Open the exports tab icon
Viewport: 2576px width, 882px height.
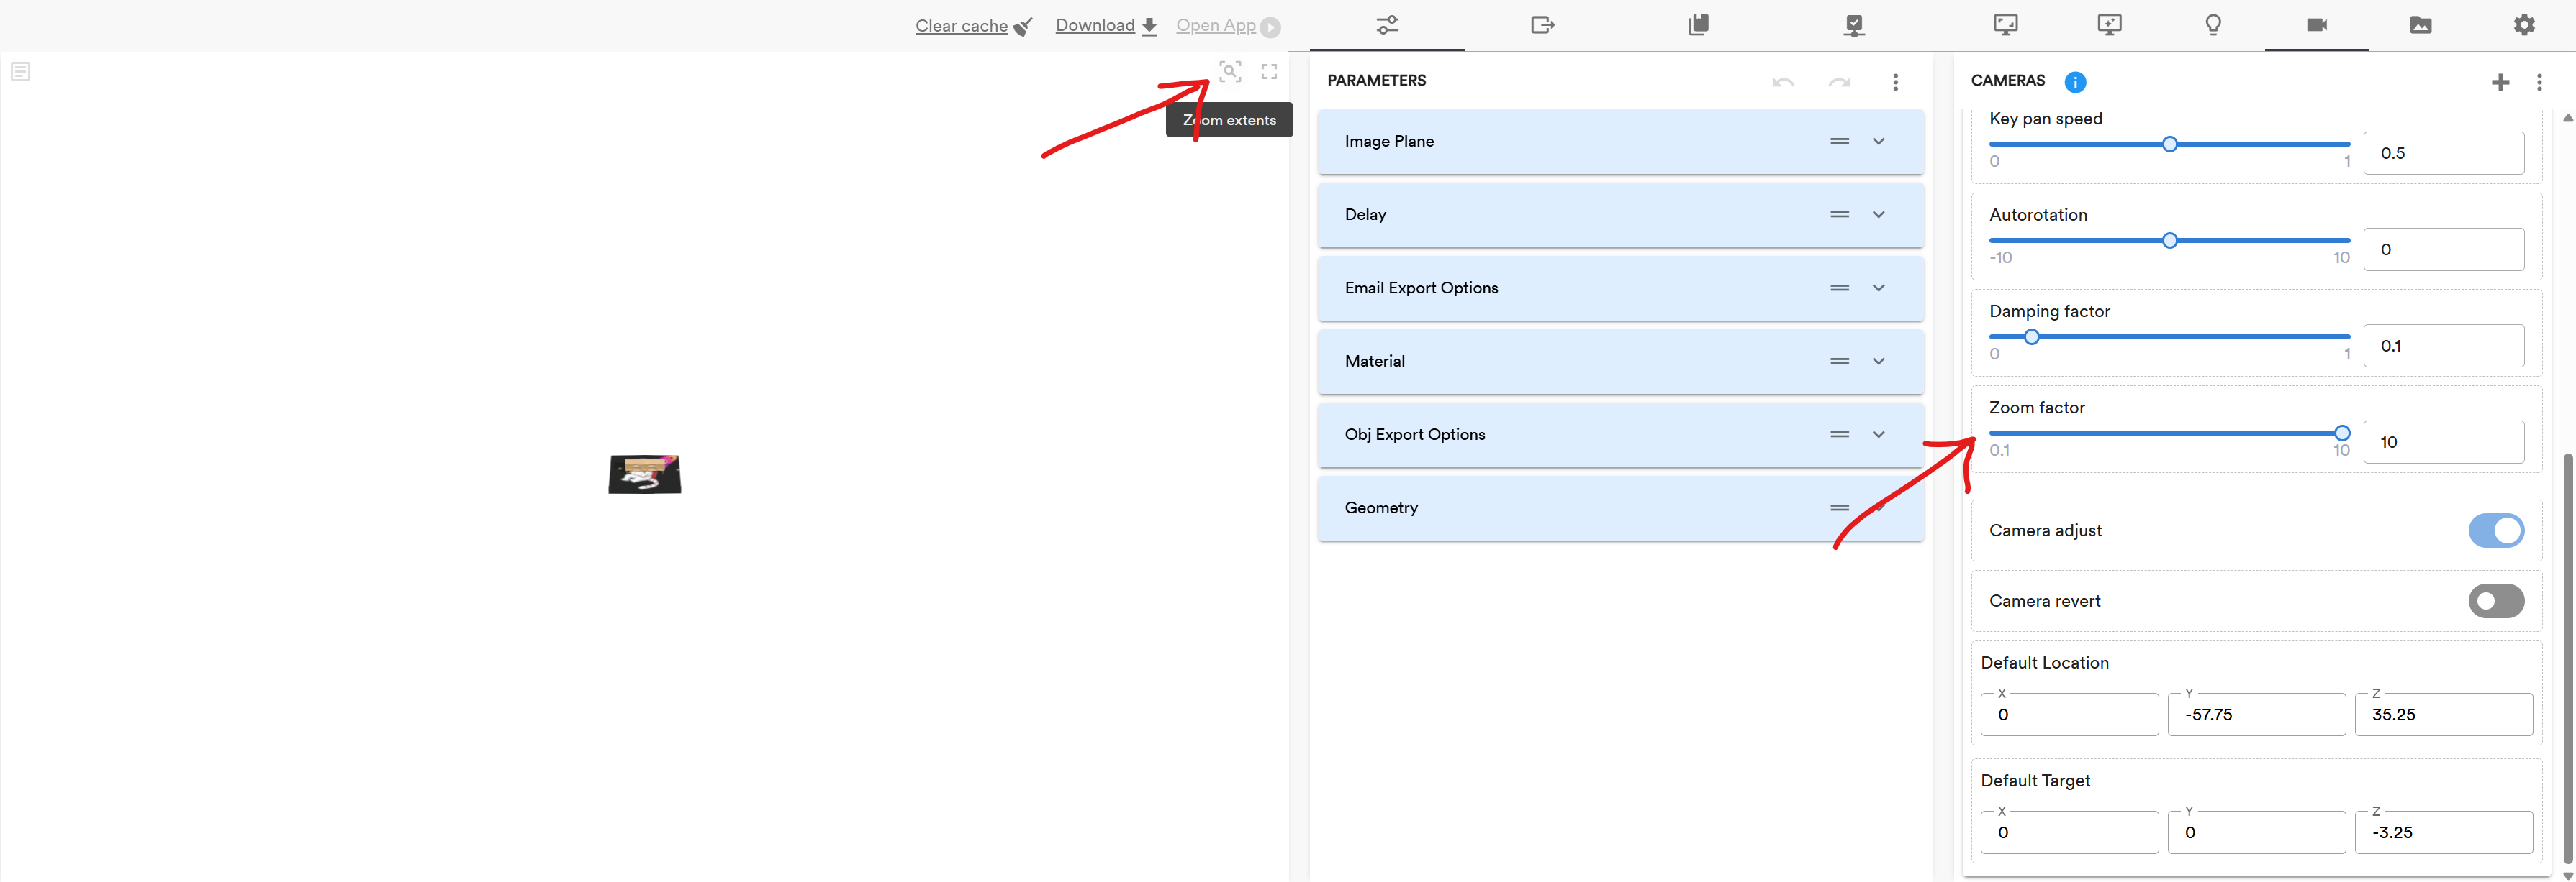[1542, 25]
